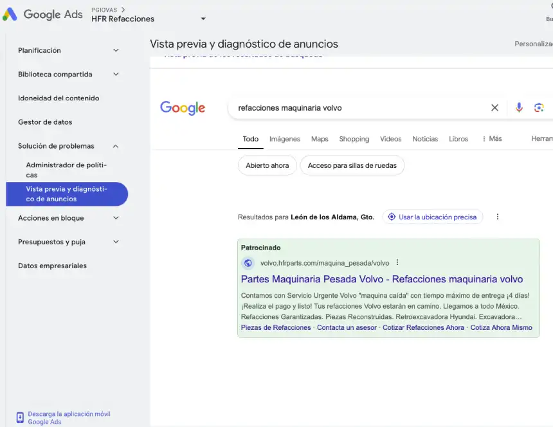Switch to the Imágenes tab
The height and width of the screenshot is (427, 553).
click(285, 139)
